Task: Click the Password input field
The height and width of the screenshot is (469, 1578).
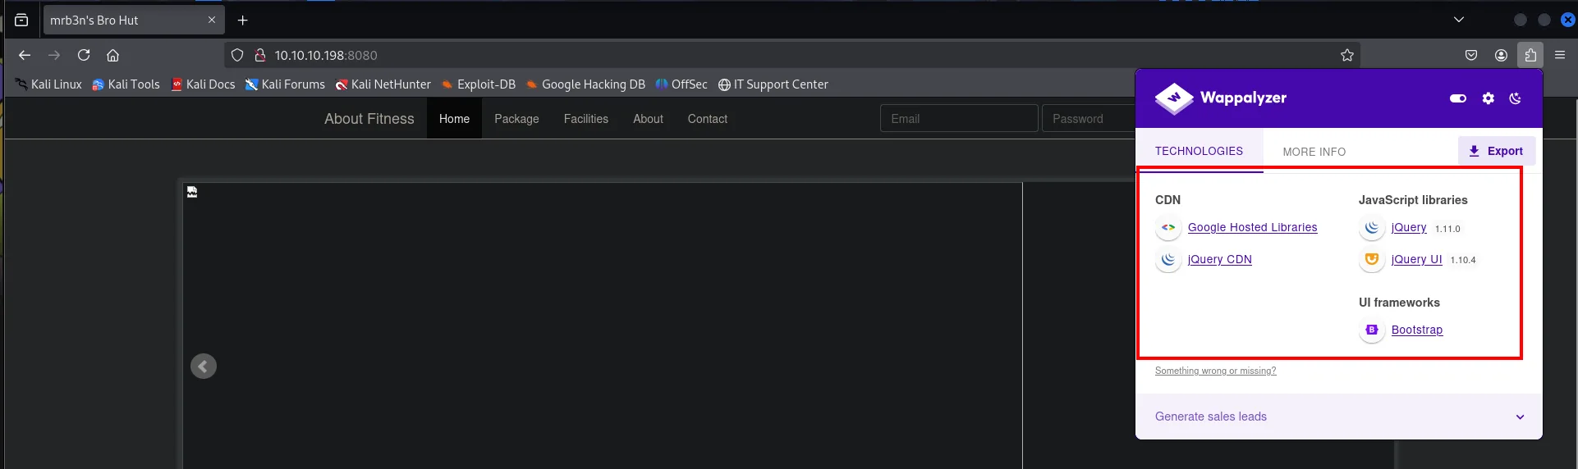Action: (x=1089, y=119)
